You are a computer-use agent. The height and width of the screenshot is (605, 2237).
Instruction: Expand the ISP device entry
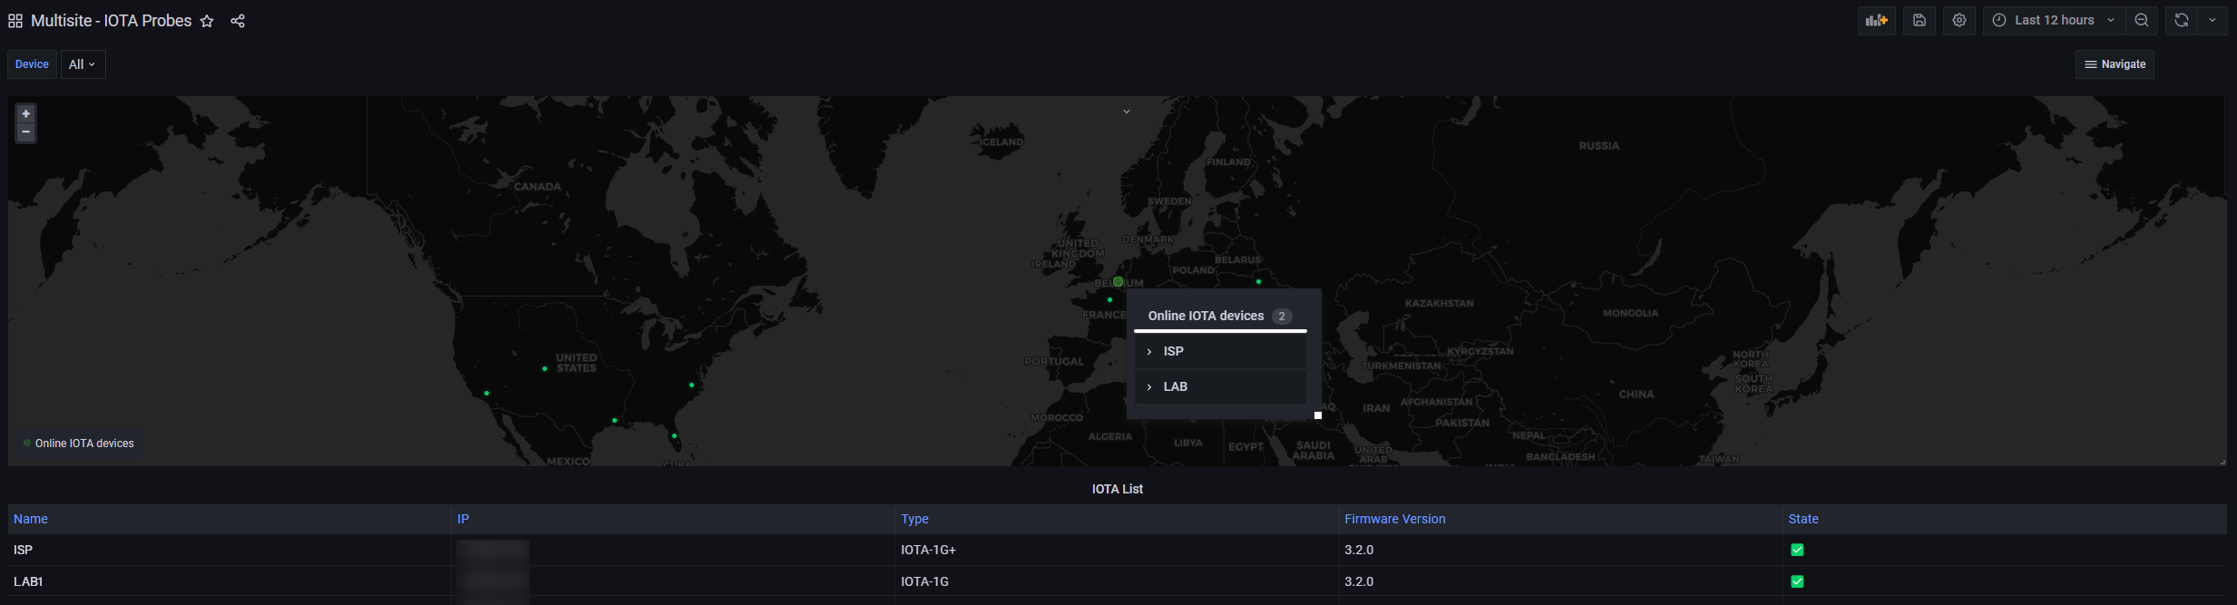(x=1220, y=351)
